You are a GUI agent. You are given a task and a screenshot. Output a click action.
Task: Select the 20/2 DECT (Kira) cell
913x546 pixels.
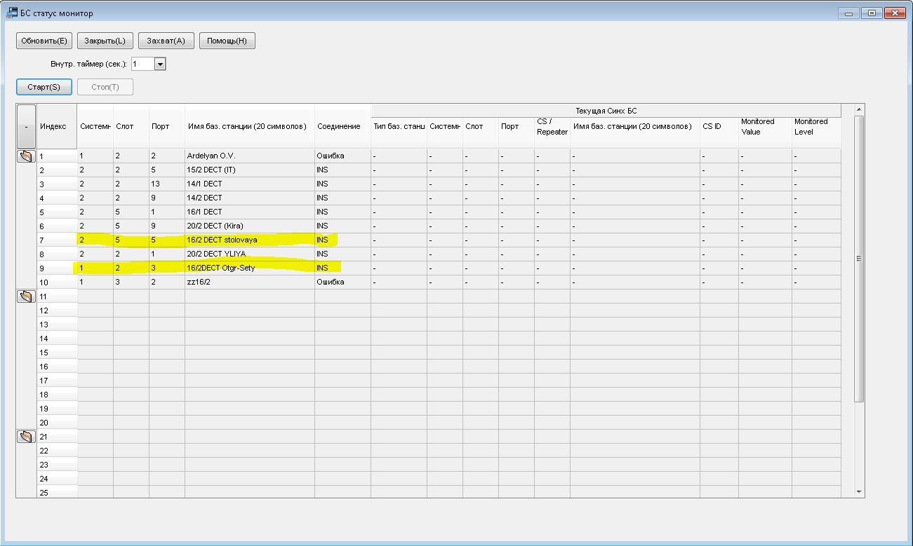(250, 226)
